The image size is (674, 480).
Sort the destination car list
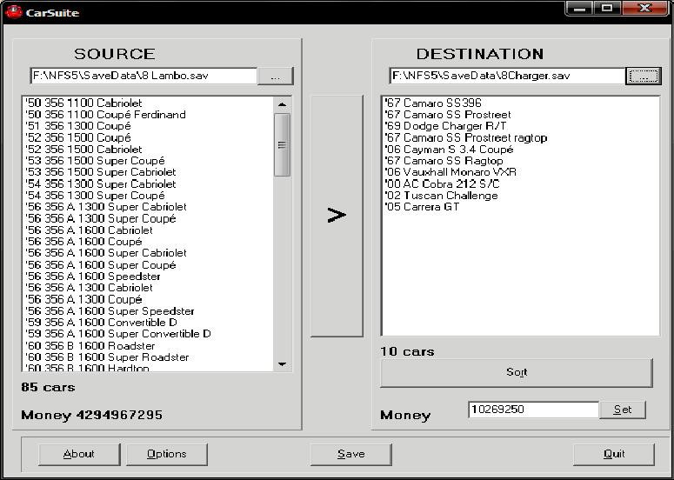(516, 372)
